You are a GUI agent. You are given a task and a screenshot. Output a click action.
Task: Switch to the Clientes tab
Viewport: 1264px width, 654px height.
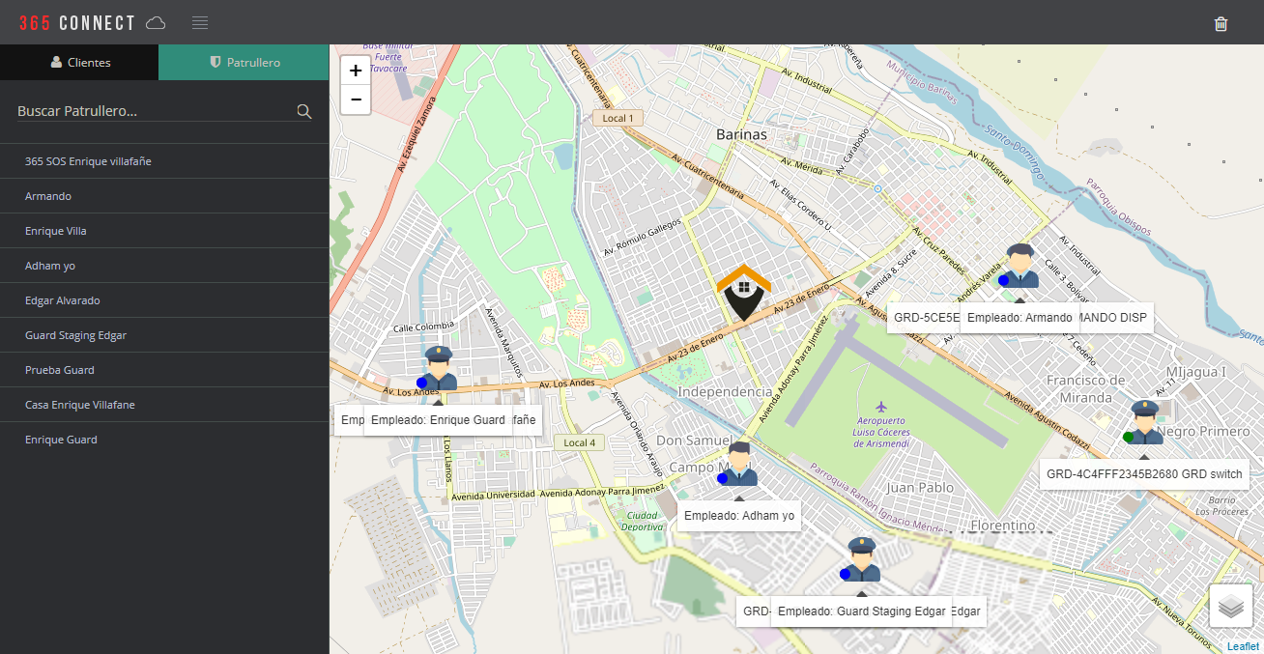(x=80, y=62)
